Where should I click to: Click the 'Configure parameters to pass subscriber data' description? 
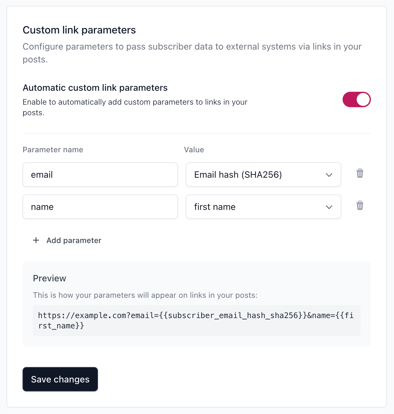(192, 53)
